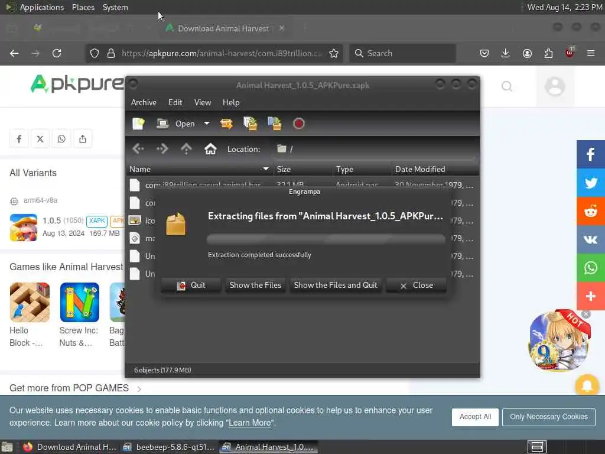Open Hello Block game thumbnail
This screenshot has height=454, width=605.
(x=30, y=302)
